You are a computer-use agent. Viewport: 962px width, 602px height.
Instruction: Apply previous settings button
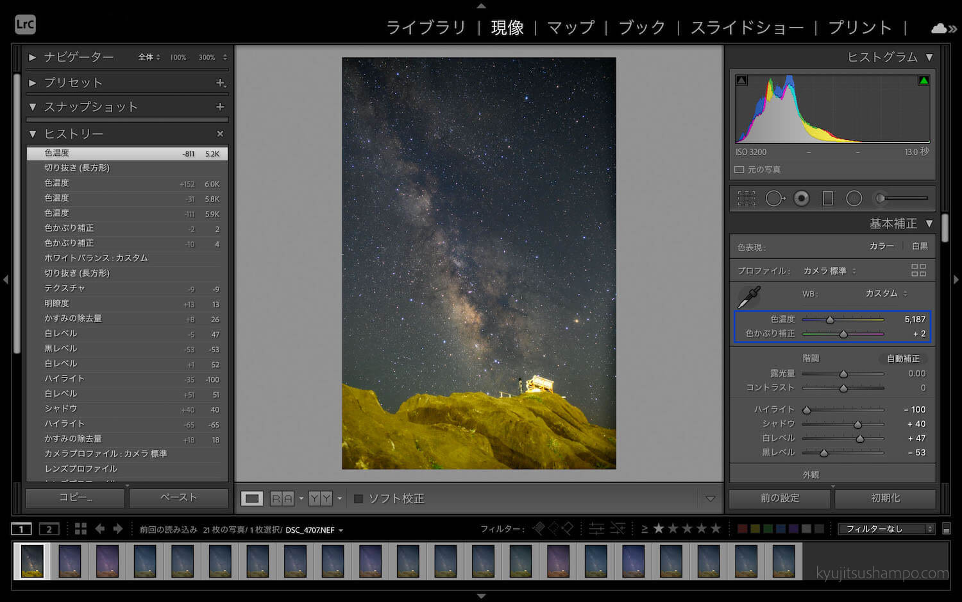(x=780, y=499)
